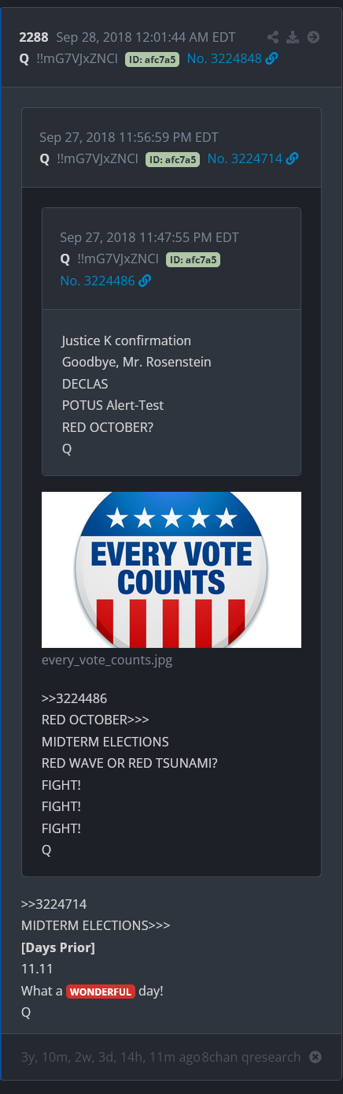Screen dimensions: 343x1094
Task: Open link No. 3224714
Action: 245,158
